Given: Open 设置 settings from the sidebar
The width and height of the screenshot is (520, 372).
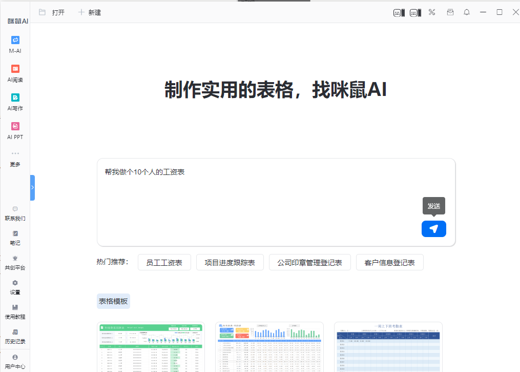Looking at the screenshot, I should point(15,287).
